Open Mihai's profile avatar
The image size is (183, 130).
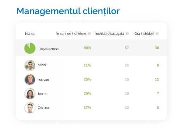click(x=30, y=66)
